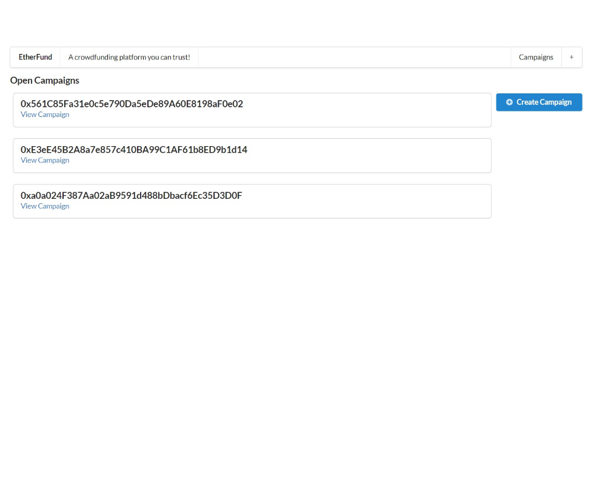Go to the Campaigns menu item
The width and height of the screenshot is (591, 485).
click(536, 57)
